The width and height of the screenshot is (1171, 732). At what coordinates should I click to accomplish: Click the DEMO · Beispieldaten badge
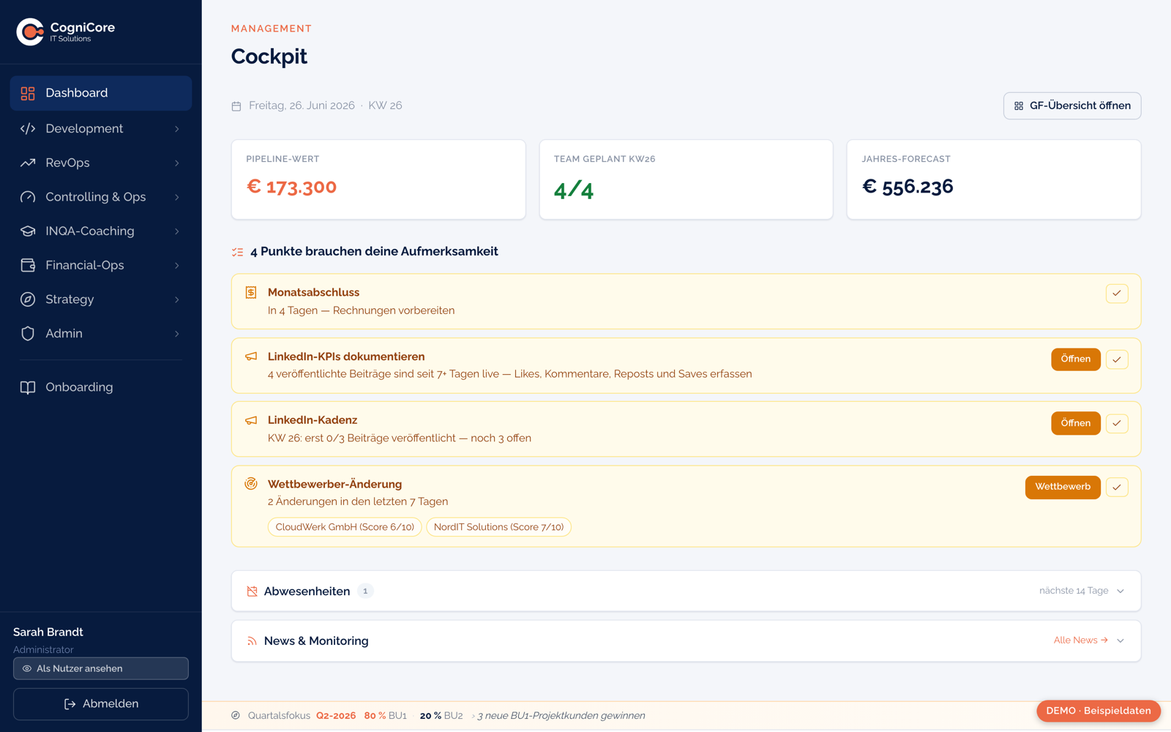tap(1099, 711)
